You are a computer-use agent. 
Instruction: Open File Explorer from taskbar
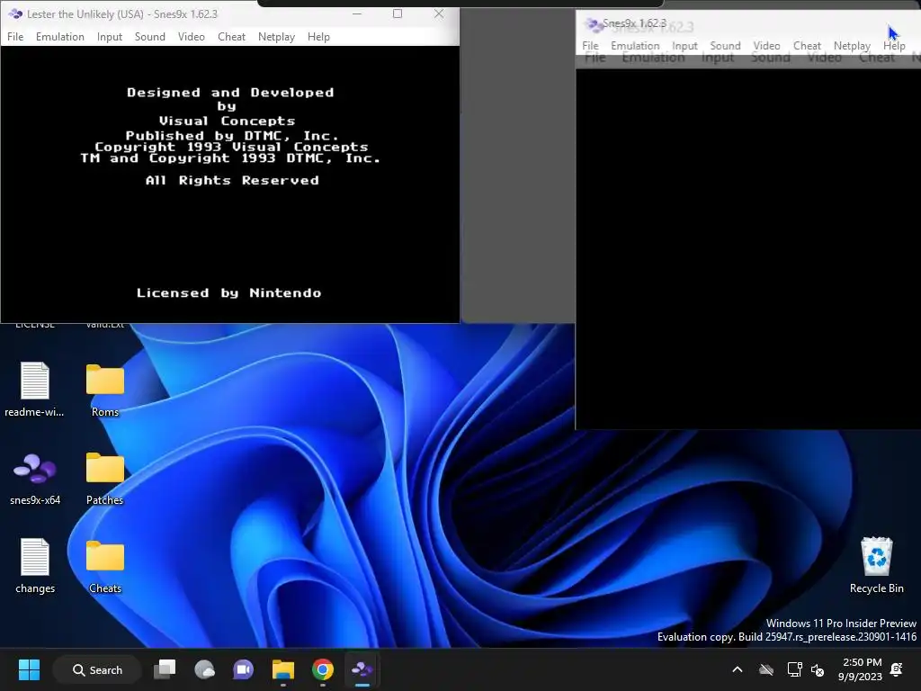[x=283, y=669]
